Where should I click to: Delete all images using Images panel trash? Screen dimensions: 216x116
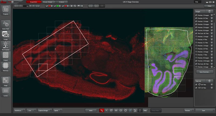pos(209,11)
